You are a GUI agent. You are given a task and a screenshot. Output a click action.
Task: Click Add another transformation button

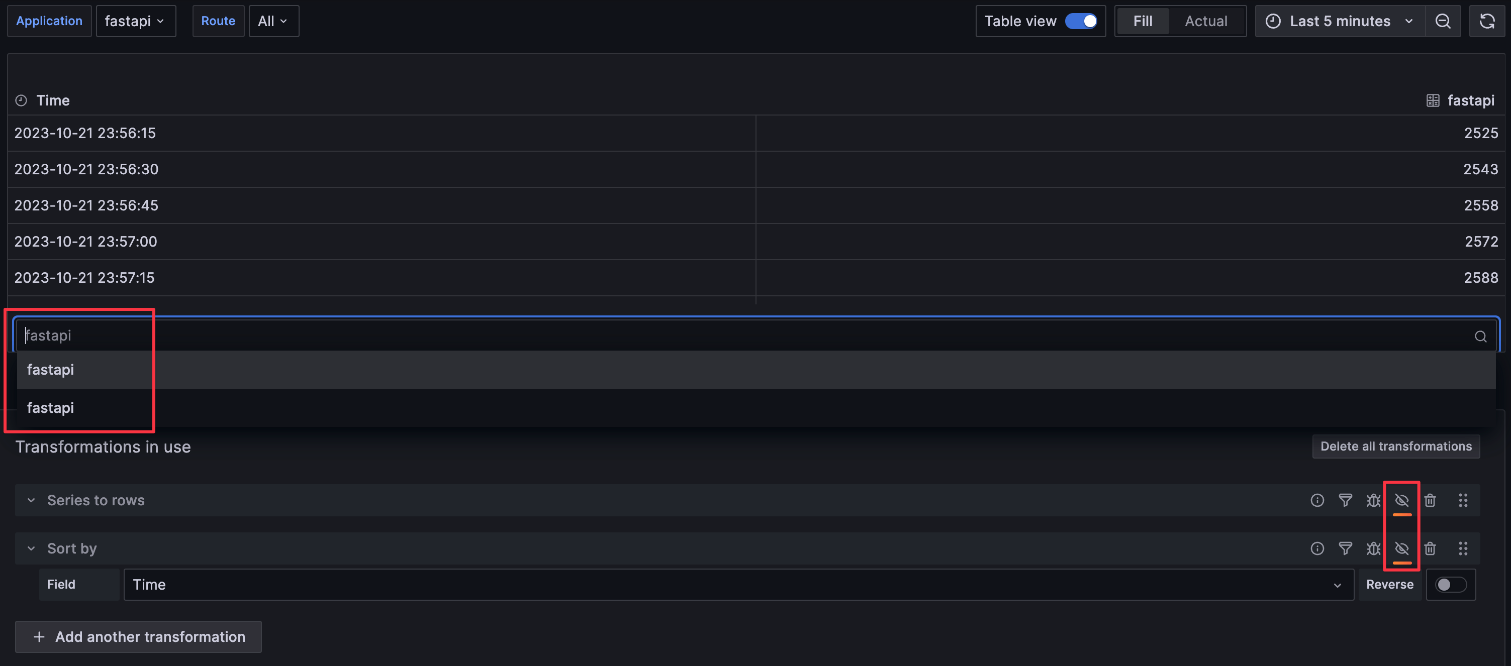click(138, 637)
